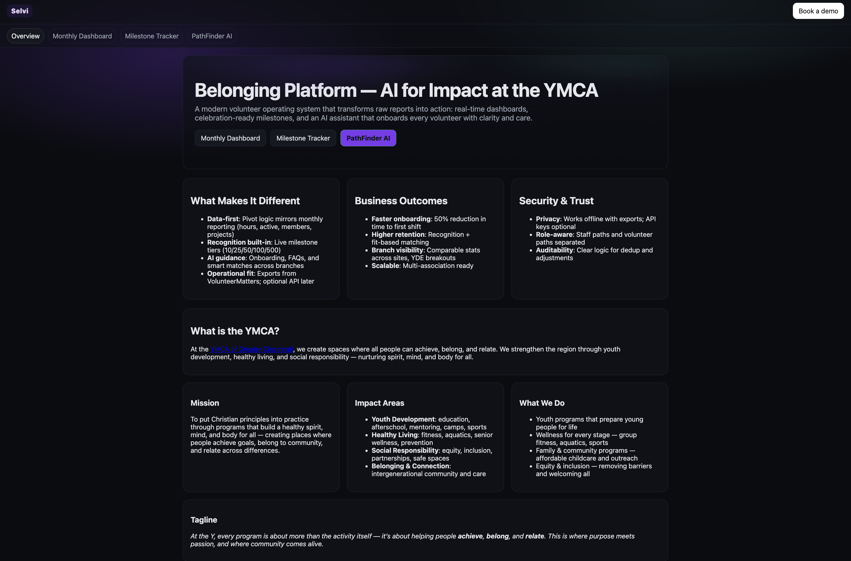851x561 pixels.
Task: Click the Business Outcomes card heading
Action: [401, 201]
